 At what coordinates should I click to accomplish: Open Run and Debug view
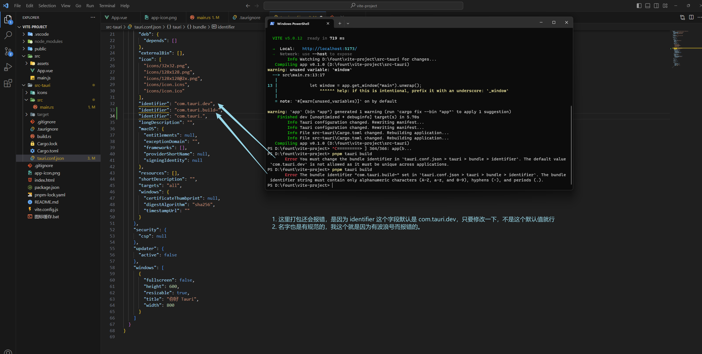[8, 67]
